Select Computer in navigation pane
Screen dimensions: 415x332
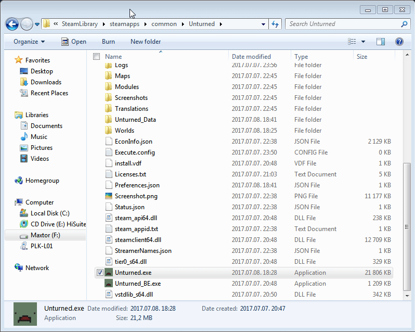point(40,202)
